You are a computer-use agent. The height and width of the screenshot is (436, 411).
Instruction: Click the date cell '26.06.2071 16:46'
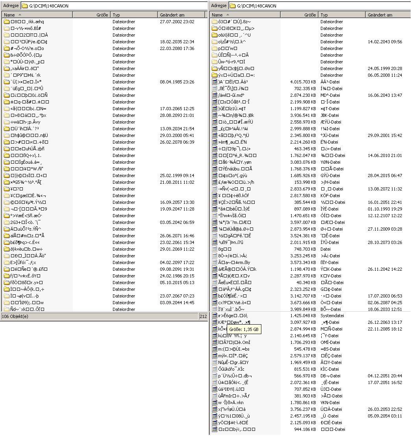[x=177, y=236]
